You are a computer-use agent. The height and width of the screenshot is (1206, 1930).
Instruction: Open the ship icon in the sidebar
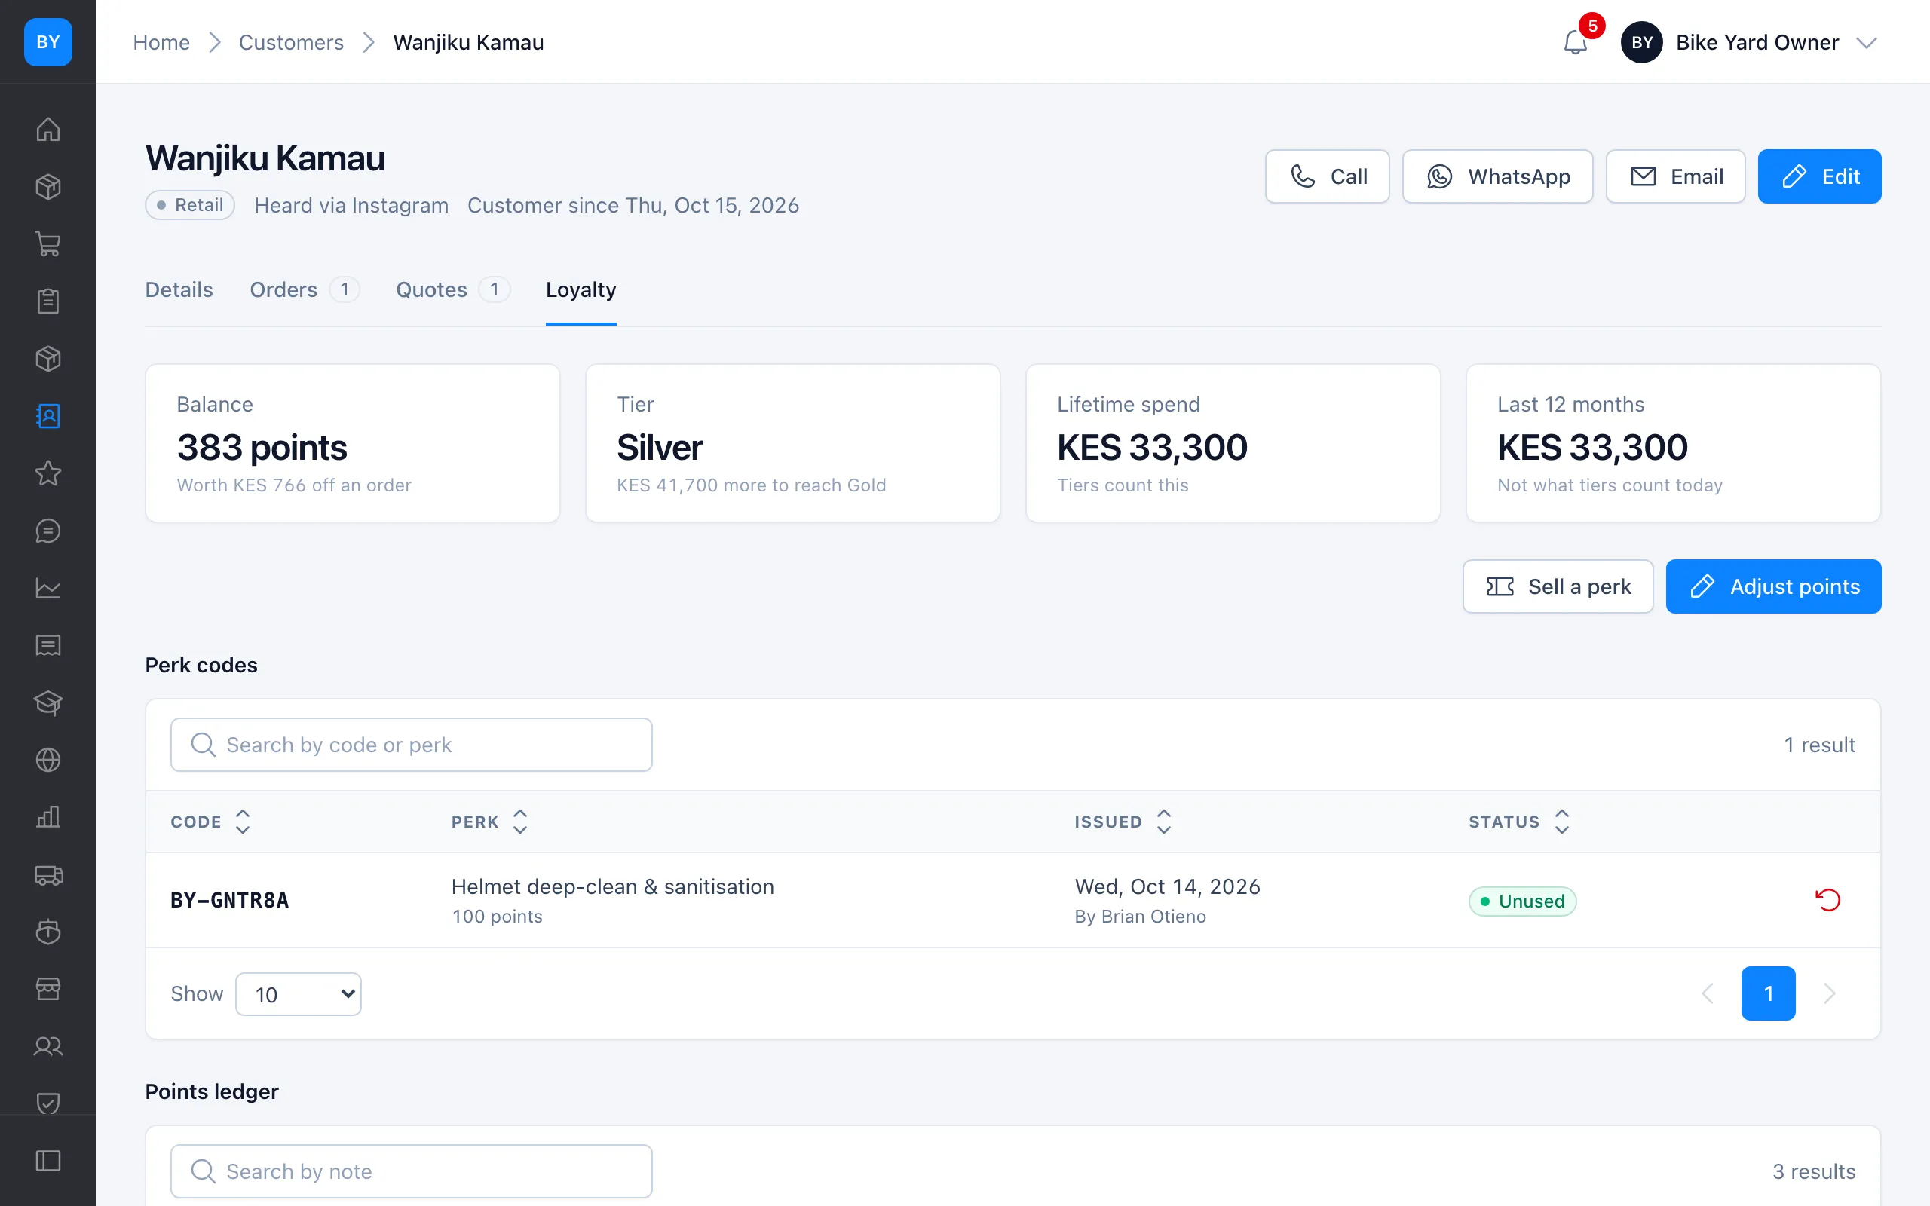47,932
